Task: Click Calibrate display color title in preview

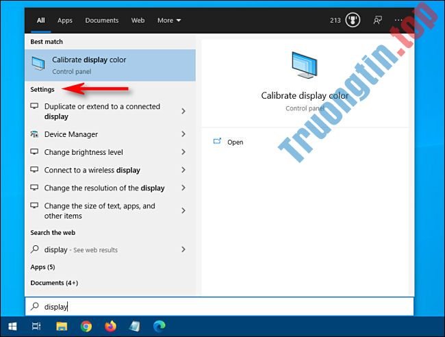Action: click(305, 96)
